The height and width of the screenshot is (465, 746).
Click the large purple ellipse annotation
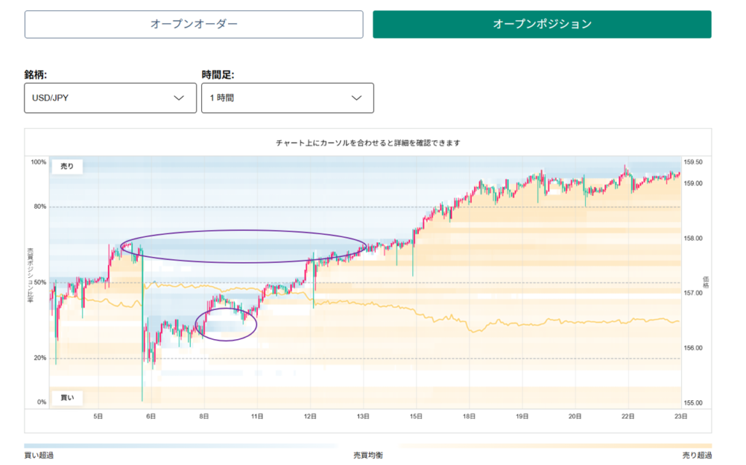(243, 246)
